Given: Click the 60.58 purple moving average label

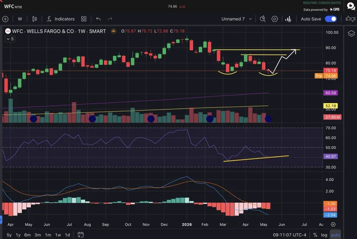Looking at the screenshot, I should (x=330, y=93).
